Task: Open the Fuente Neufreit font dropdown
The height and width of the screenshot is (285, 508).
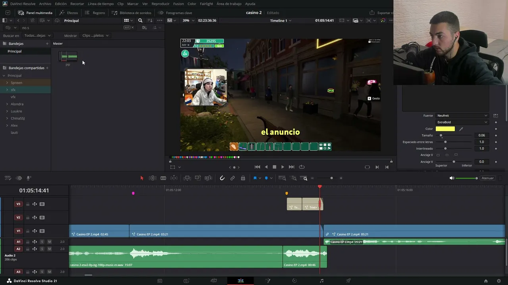Action: coord(462,116)
